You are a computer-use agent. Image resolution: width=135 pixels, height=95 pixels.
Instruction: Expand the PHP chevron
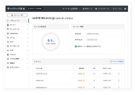click(x=27, y=51)
